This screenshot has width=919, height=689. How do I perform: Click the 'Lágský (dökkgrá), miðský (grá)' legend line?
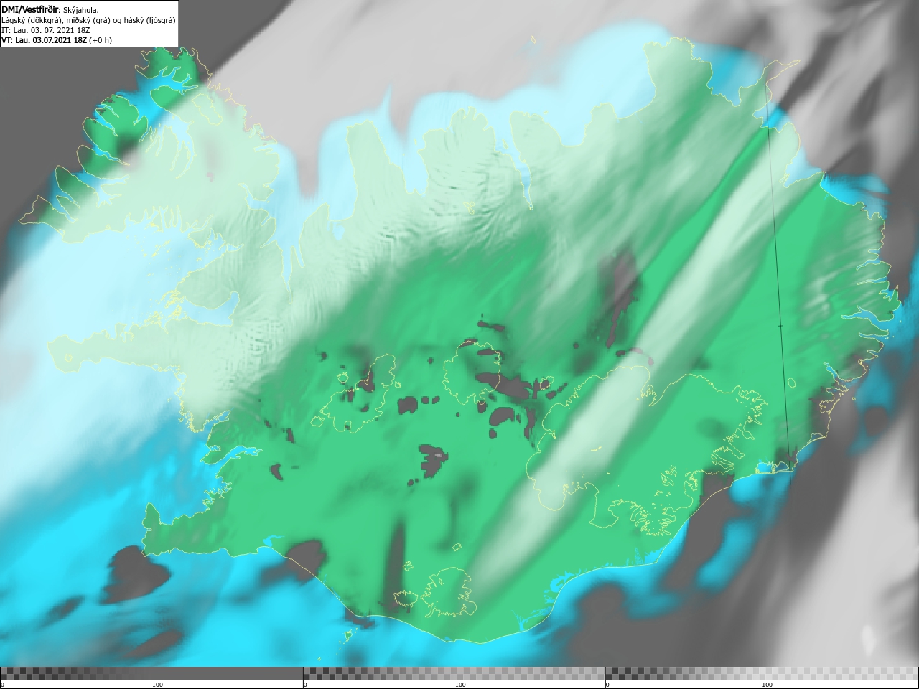(x=88, y=20)
